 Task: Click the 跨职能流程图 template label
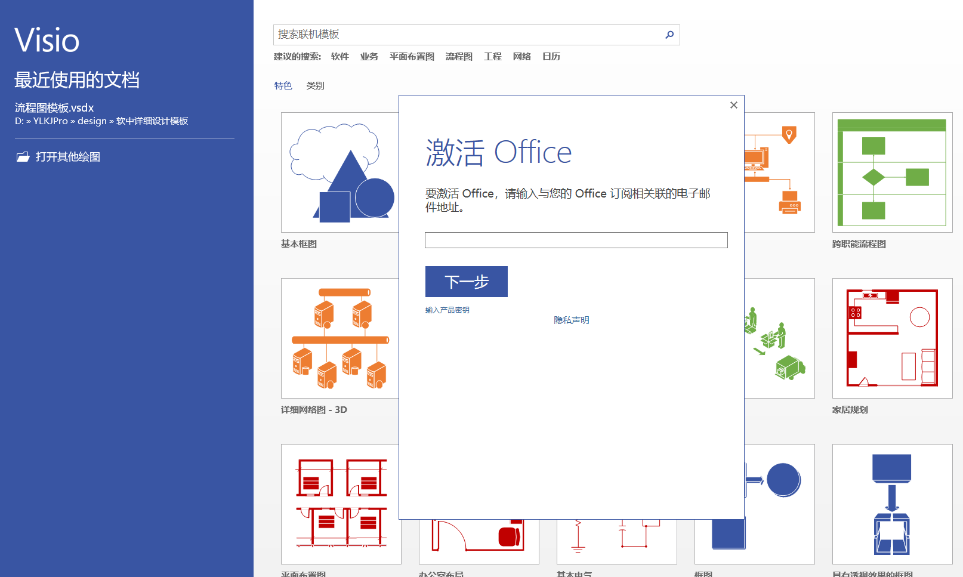859,244
